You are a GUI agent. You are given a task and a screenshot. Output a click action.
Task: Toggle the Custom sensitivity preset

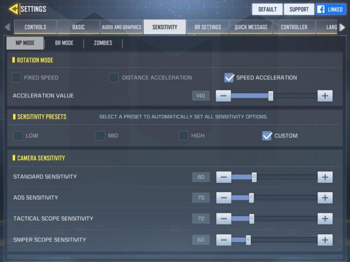coord(267,135)
